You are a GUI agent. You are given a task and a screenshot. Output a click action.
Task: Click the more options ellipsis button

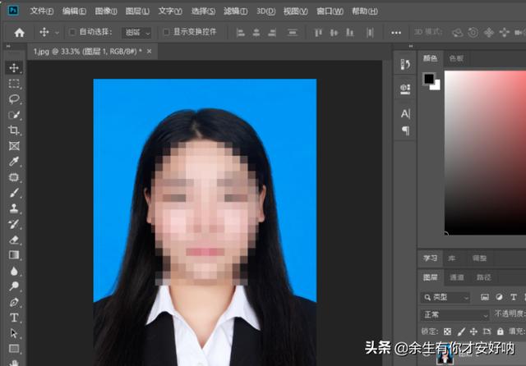coord(396,33)
